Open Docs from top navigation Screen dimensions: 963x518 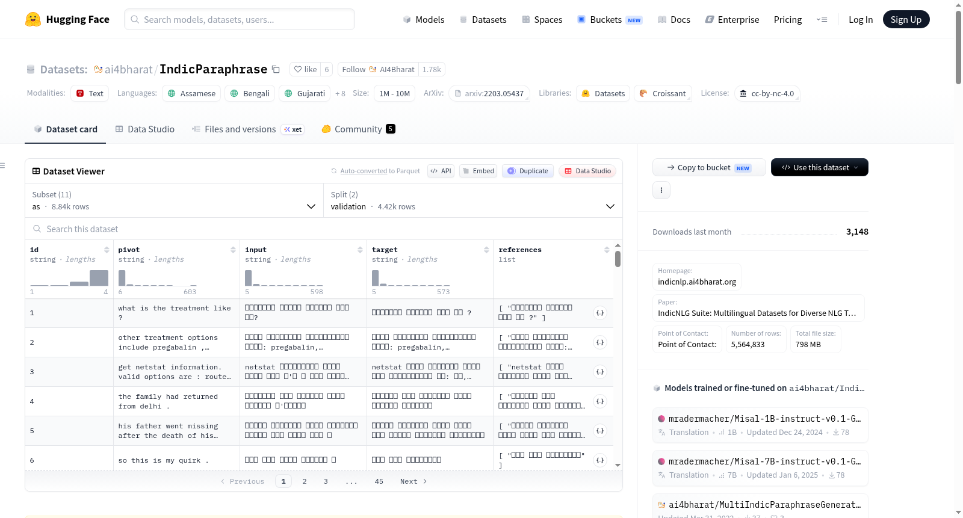tap(674, 19)
